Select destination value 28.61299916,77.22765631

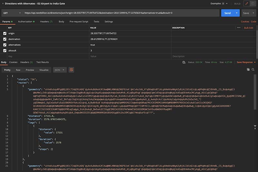104,39
